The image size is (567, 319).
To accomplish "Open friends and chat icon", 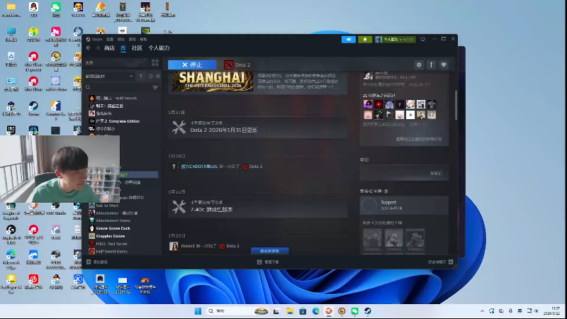I will pos(451,262).
